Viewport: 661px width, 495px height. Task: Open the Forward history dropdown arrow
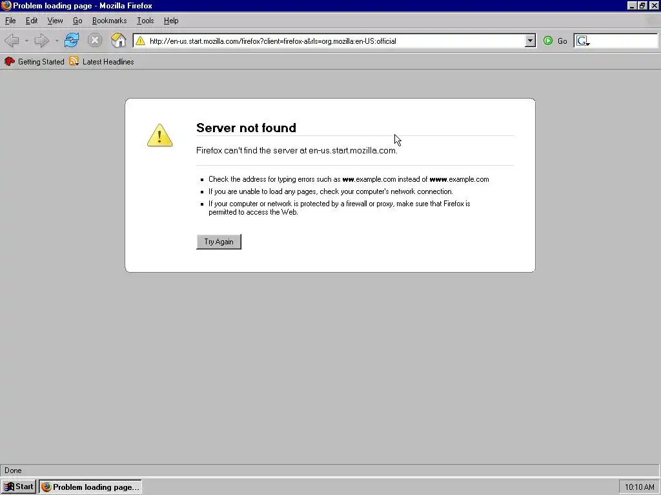click(x=57, y=41)
